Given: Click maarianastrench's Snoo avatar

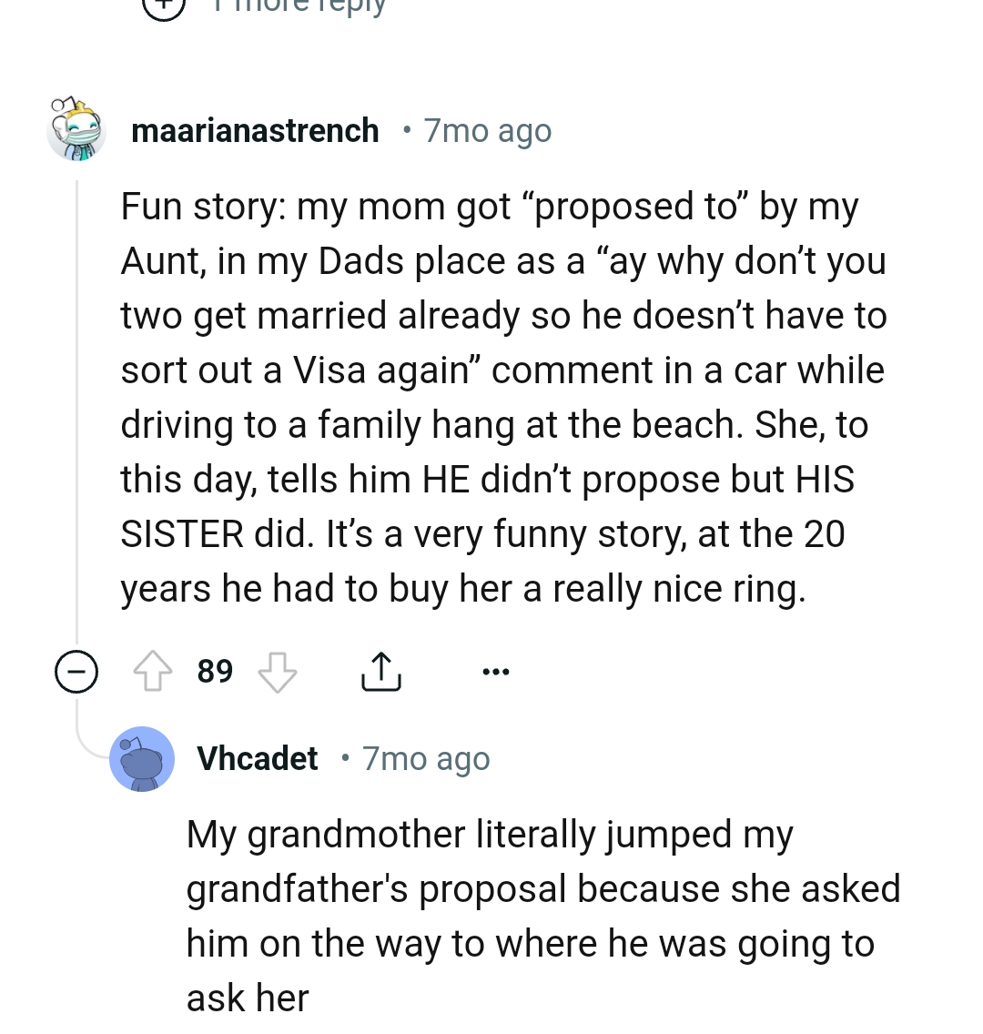Looking at the screenshot, I should [x=76, y=129].
